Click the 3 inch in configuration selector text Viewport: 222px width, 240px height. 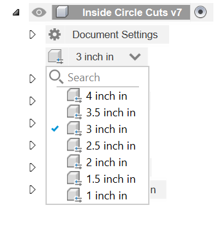[95, 57]
